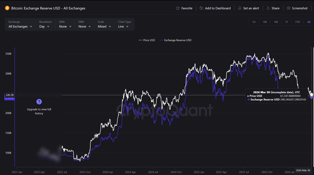Image resolution: width=314 pixels, height=175 pixels.
Task: Click the Favorite star icon
Action: (x=178, y=8)
